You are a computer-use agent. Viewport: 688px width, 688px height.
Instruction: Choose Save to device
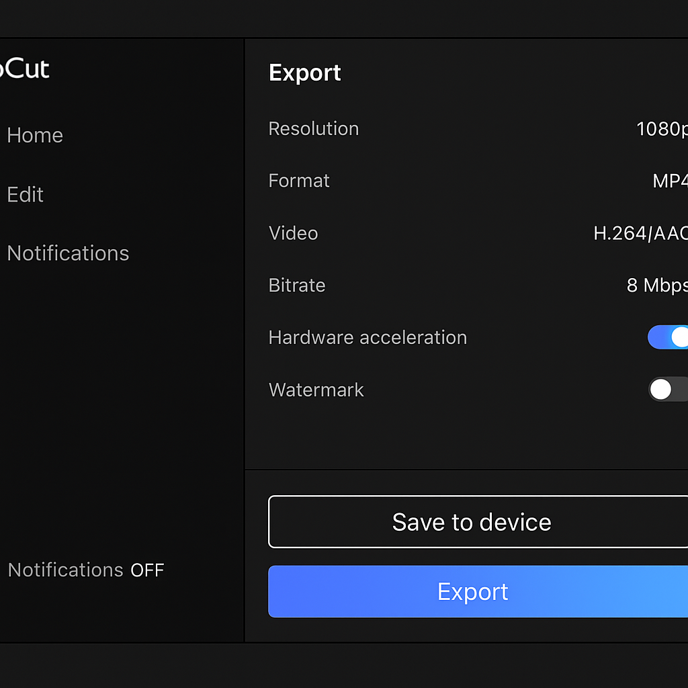point(471,522)
